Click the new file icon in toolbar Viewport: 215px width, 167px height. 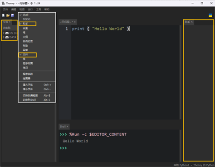click(4, 15)
